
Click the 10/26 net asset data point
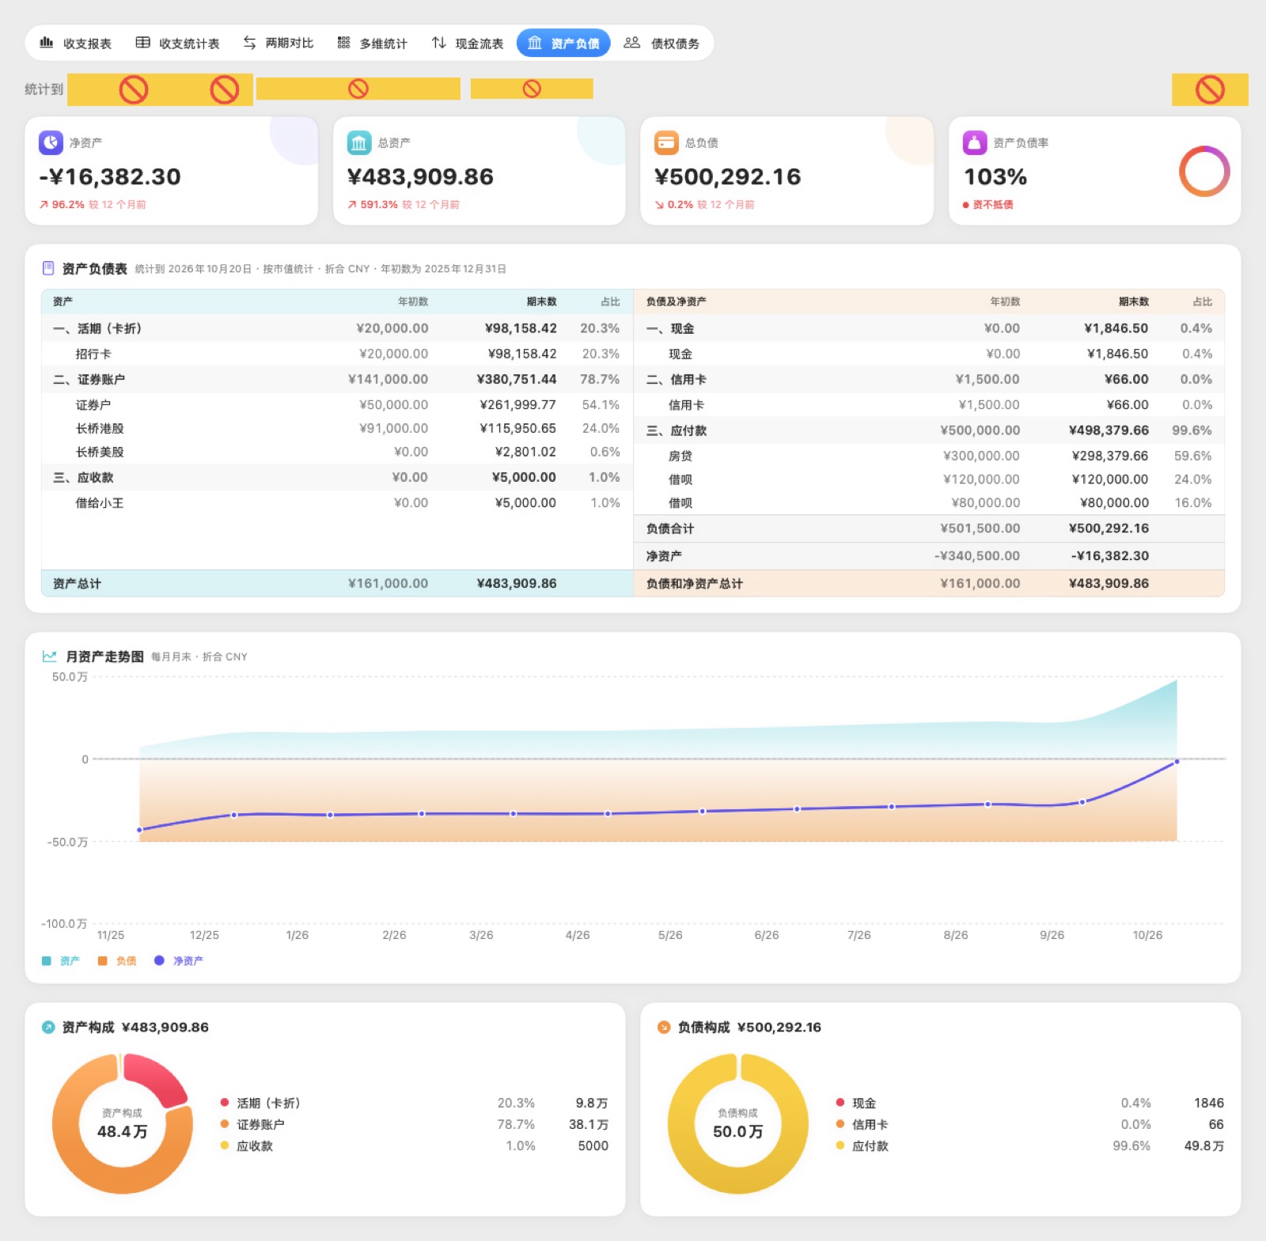pos(1177,762)
